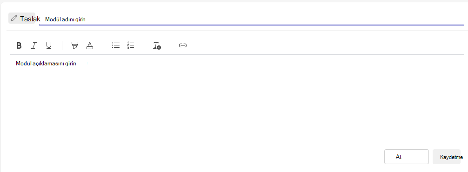The width and height of the screenshot is (468, 172).
Task: Toggle bold formatting in the editor toolbar
Action: click(x=19, y=45)
